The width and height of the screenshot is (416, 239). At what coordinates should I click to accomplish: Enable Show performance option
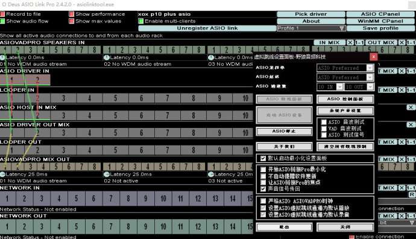(71, 14)
